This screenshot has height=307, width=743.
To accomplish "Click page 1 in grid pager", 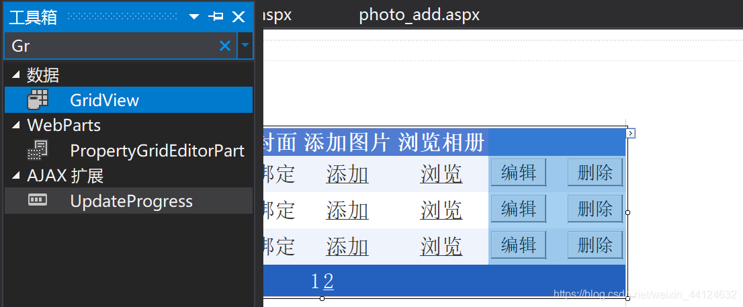I will [316, 282].
